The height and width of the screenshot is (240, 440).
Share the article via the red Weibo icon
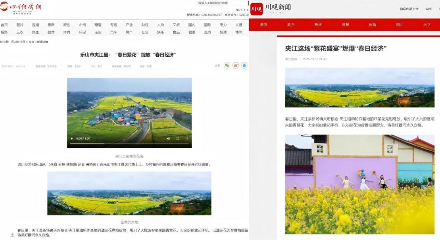click(236, 65)
